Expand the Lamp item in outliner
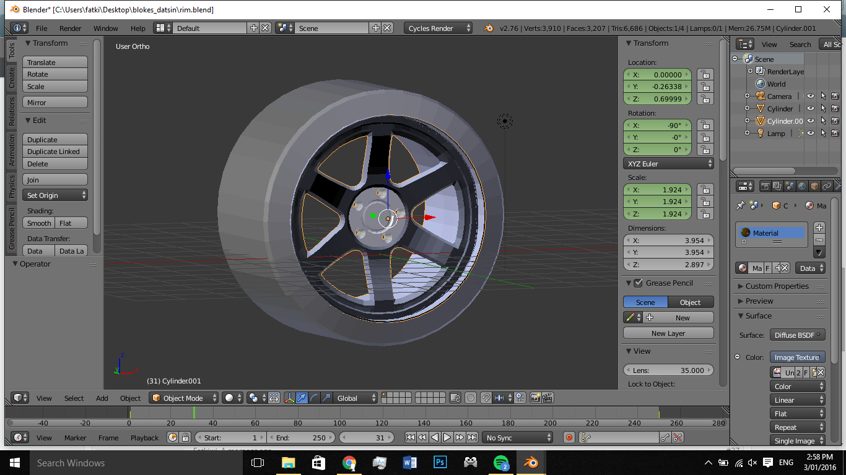 click(x=748, y=134)
